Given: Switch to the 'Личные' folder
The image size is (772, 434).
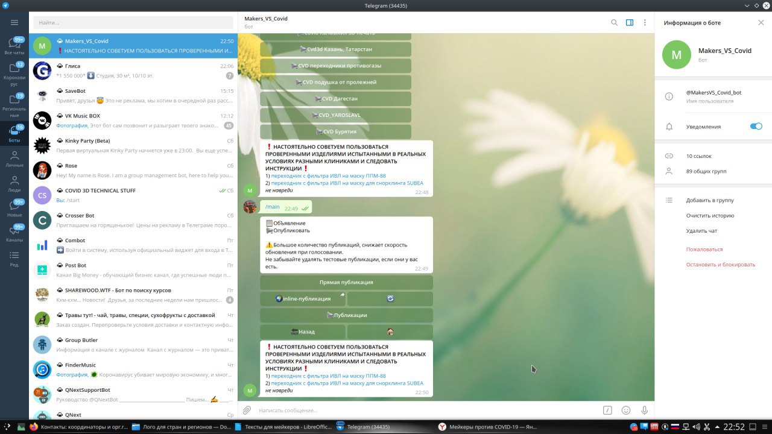Looking at the screenshot, I should click(x=14, y=158).
